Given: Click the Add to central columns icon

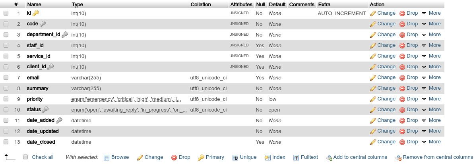Looking at the screenshot, I should (x=329, y=158).
